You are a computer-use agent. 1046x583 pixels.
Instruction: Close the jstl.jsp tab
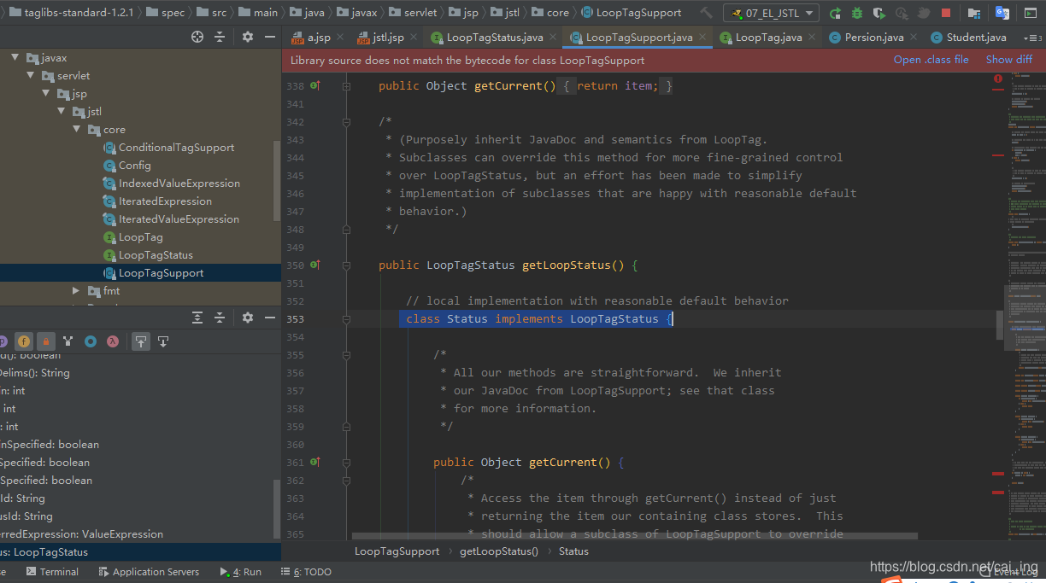(x=414, y=38)
